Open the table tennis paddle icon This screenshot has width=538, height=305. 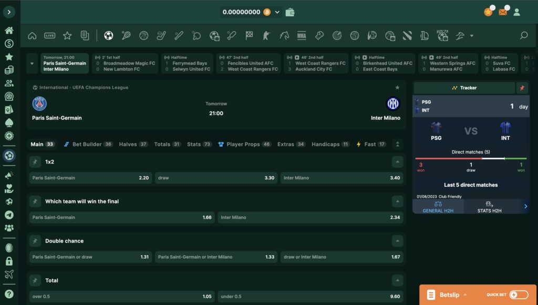pos(196,35)
